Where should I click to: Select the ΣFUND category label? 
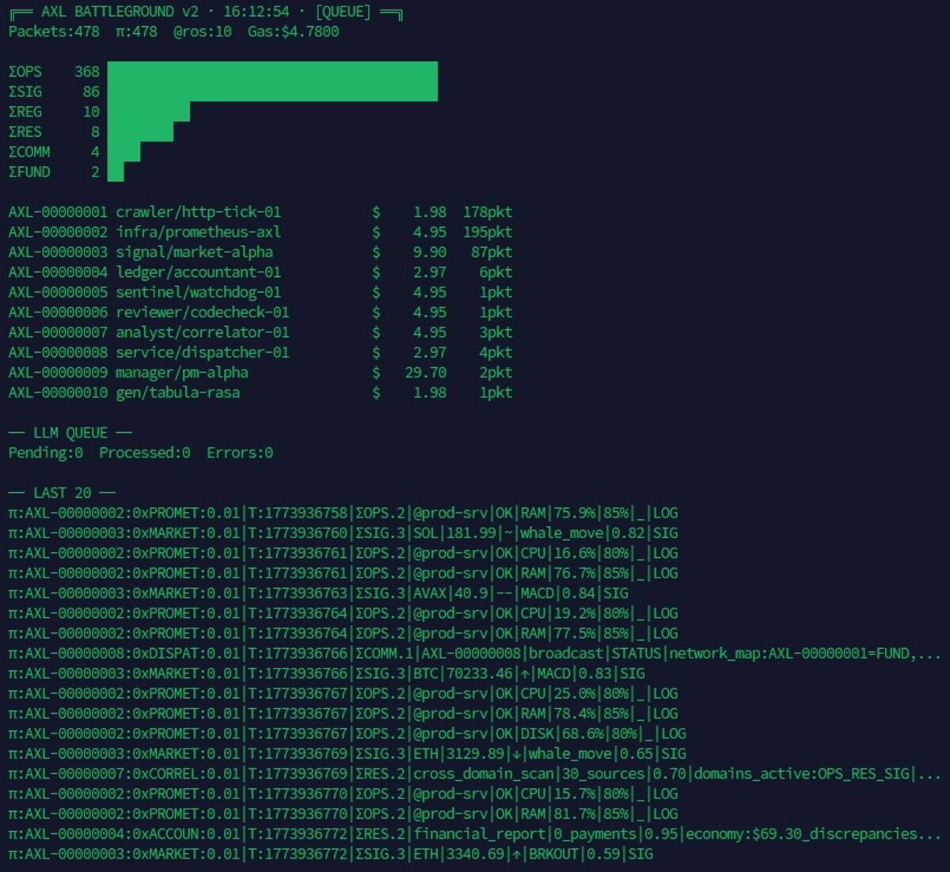coord(29,173)
